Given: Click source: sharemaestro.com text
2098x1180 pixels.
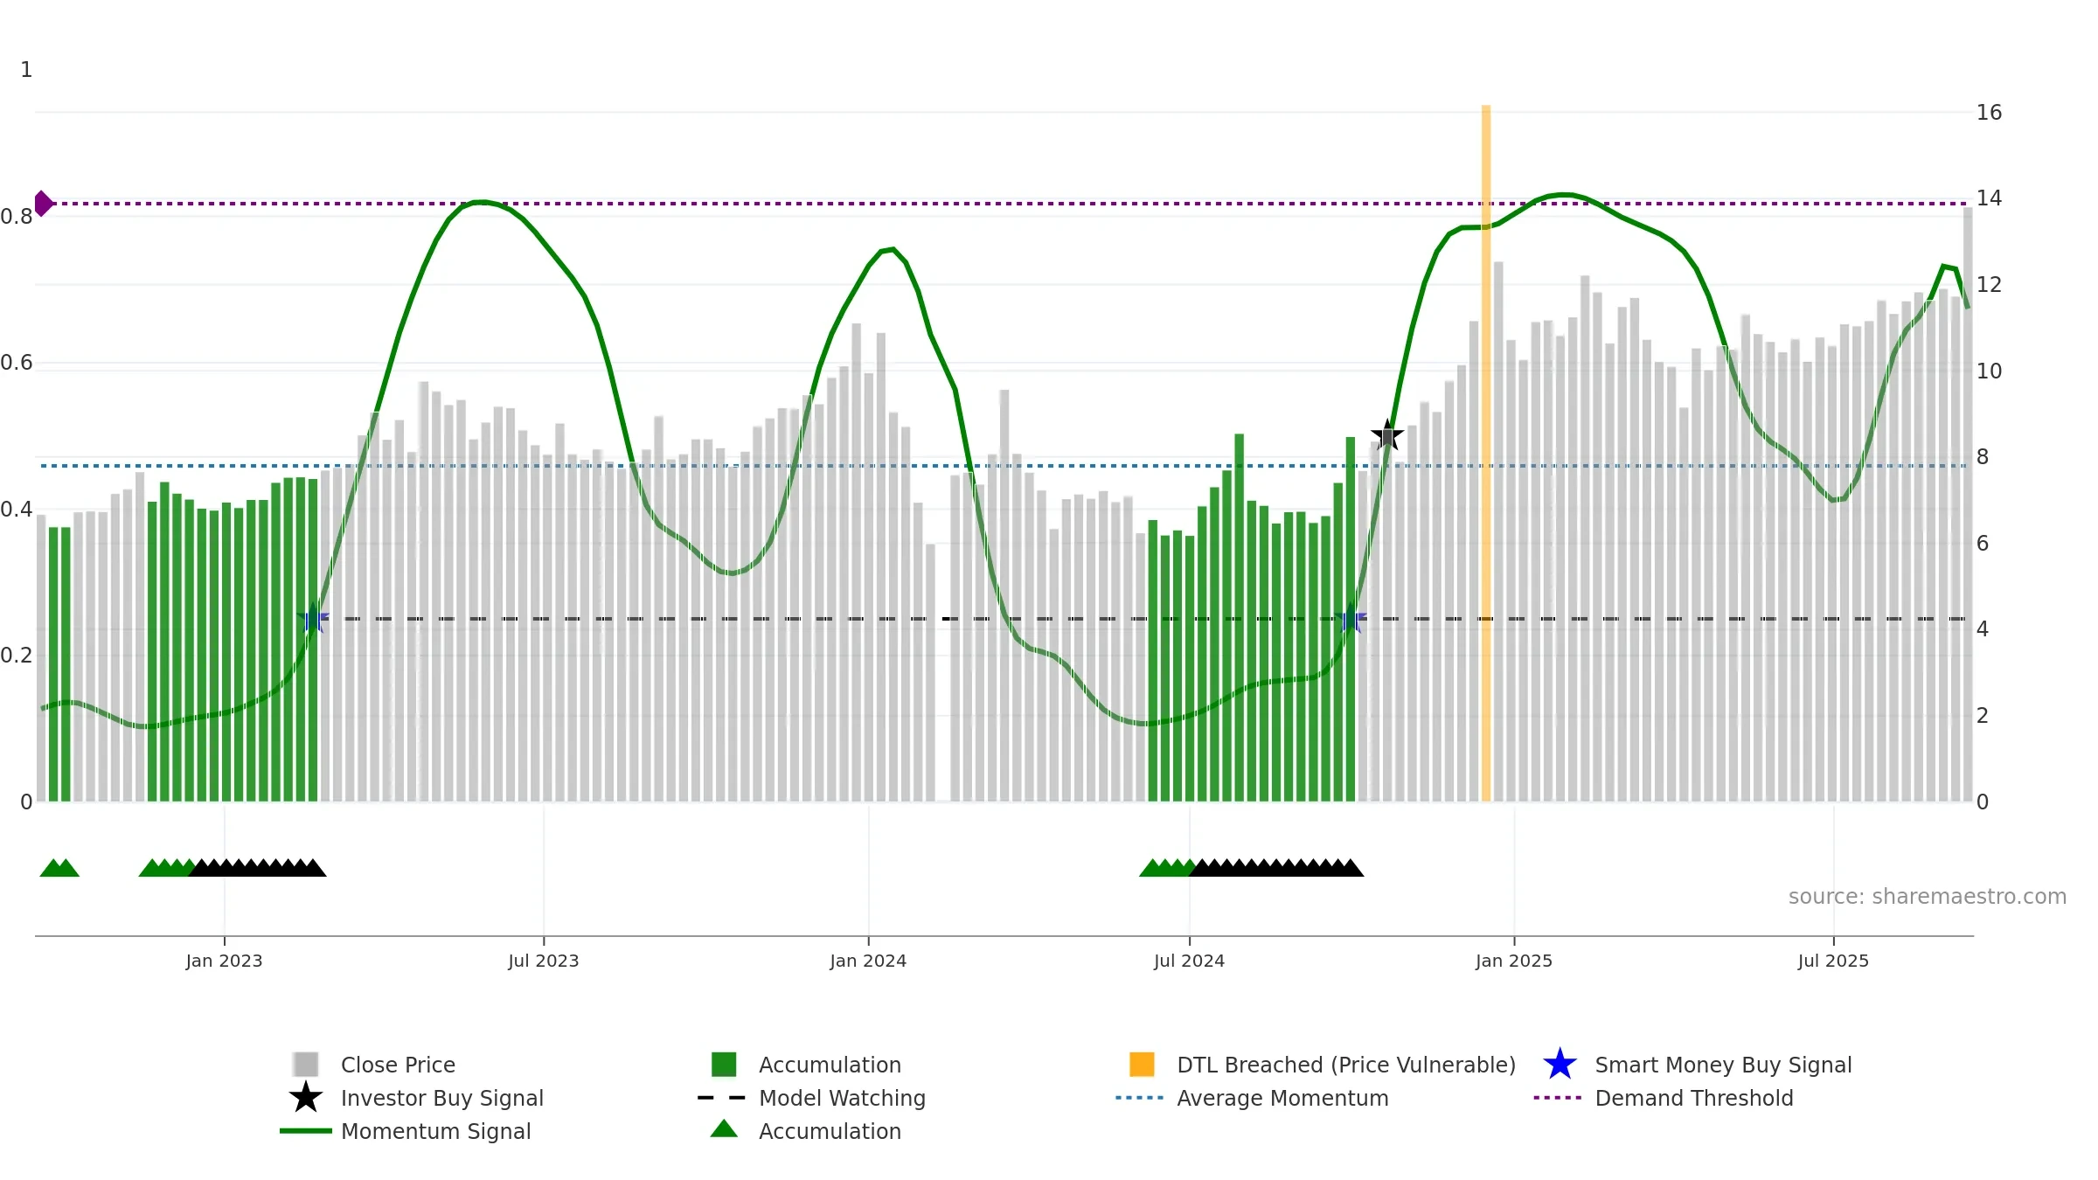Looking at the screenshot, I should pos(1928,897).
